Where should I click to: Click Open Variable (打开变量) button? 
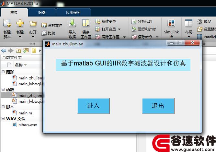point(106,29)
